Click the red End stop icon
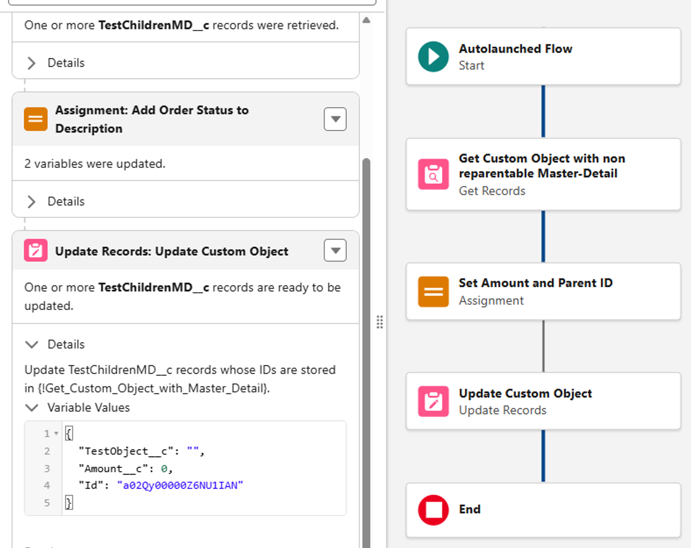 433,510
